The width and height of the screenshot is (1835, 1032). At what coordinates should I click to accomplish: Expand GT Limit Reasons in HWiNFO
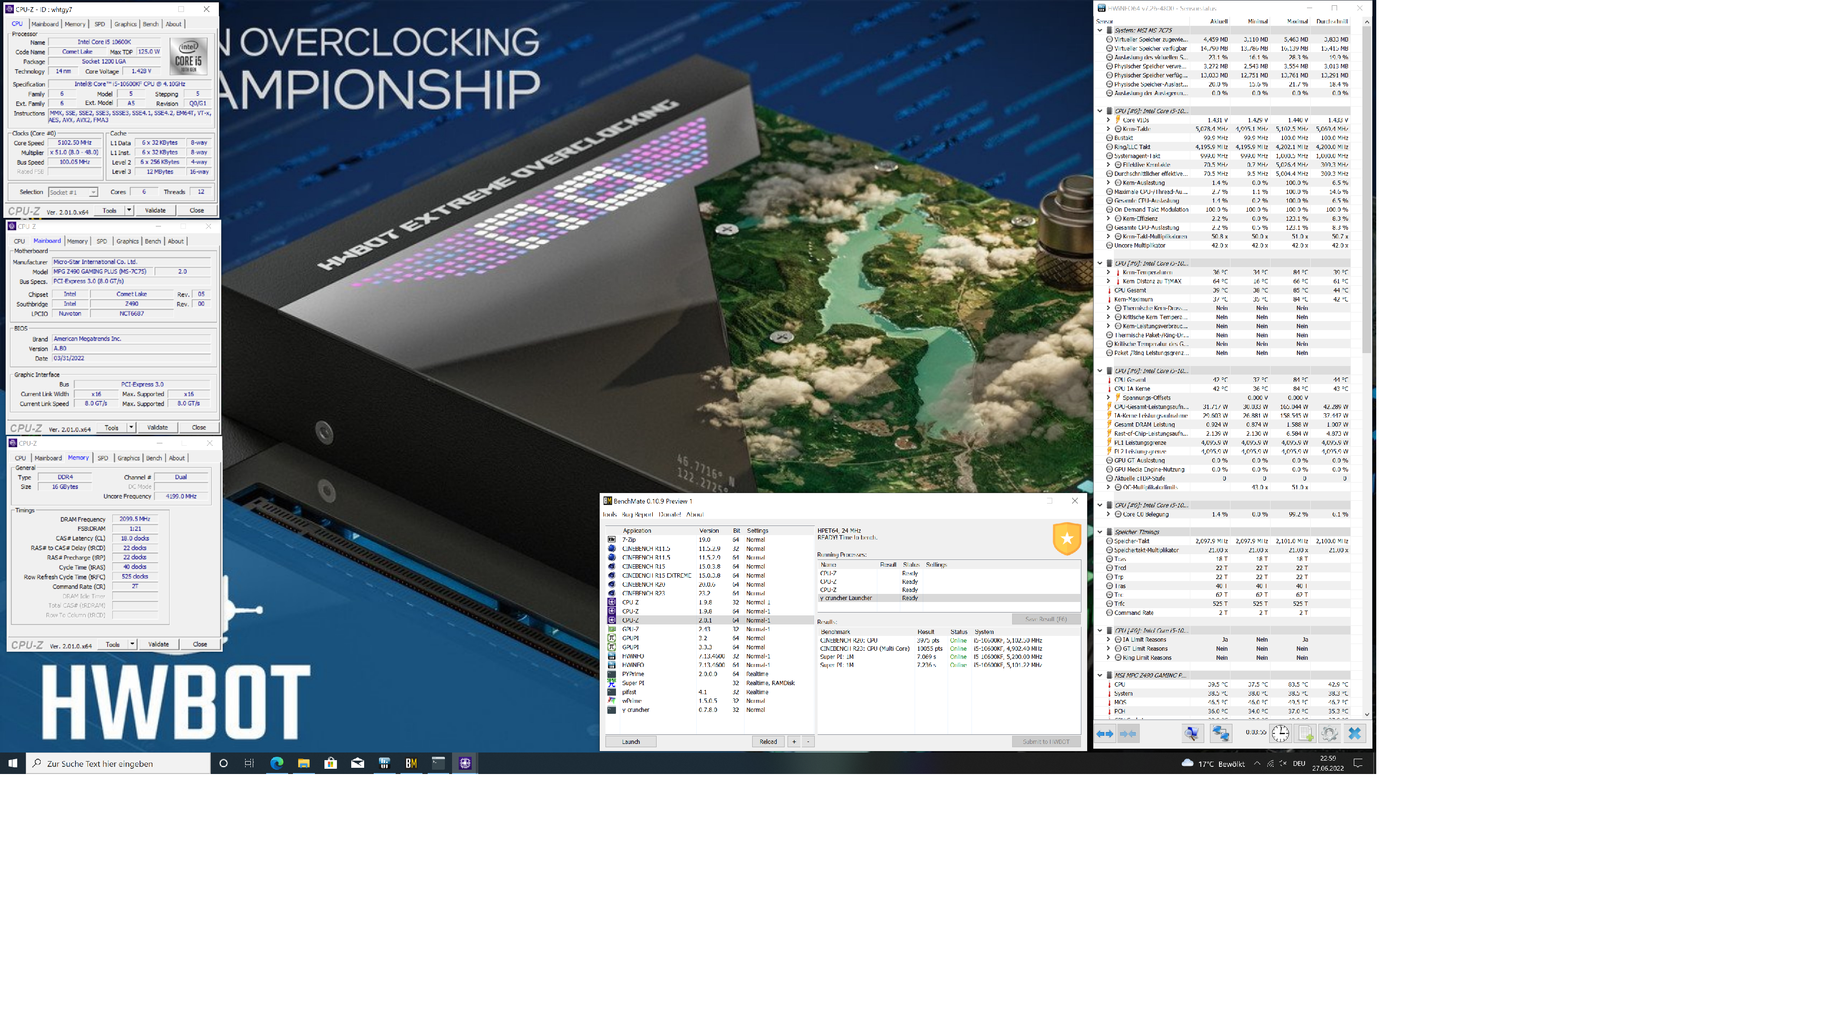coord(1108,649)
